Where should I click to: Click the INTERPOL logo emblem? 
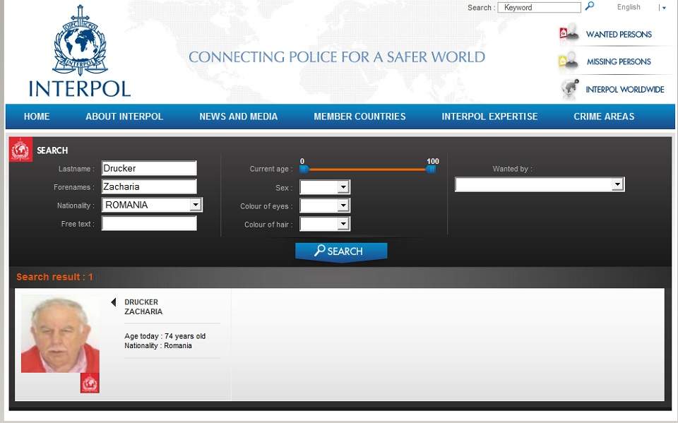[x=80, y=40]
